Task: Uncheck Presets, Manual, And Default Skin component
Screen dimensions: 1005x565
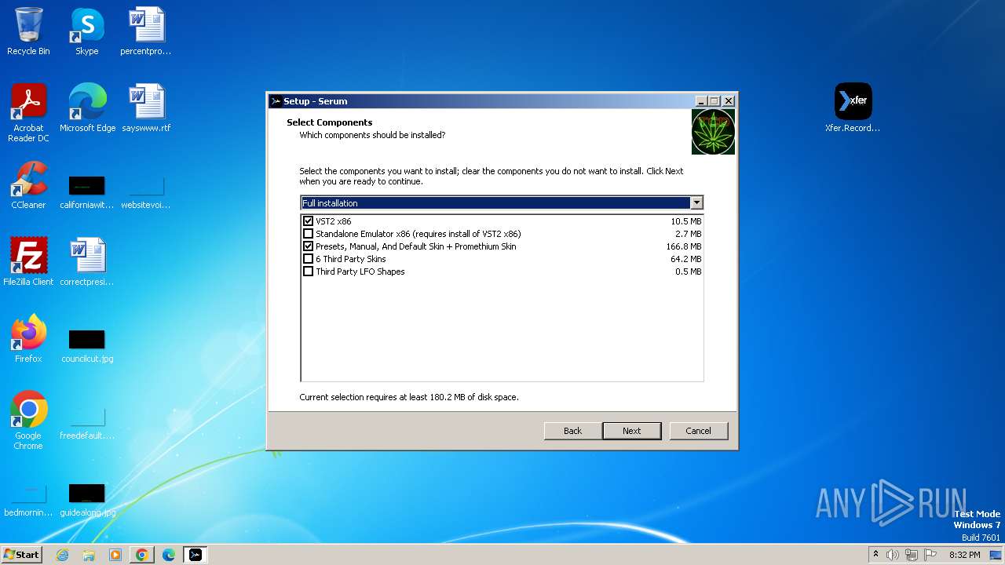Action: (309, 246)
